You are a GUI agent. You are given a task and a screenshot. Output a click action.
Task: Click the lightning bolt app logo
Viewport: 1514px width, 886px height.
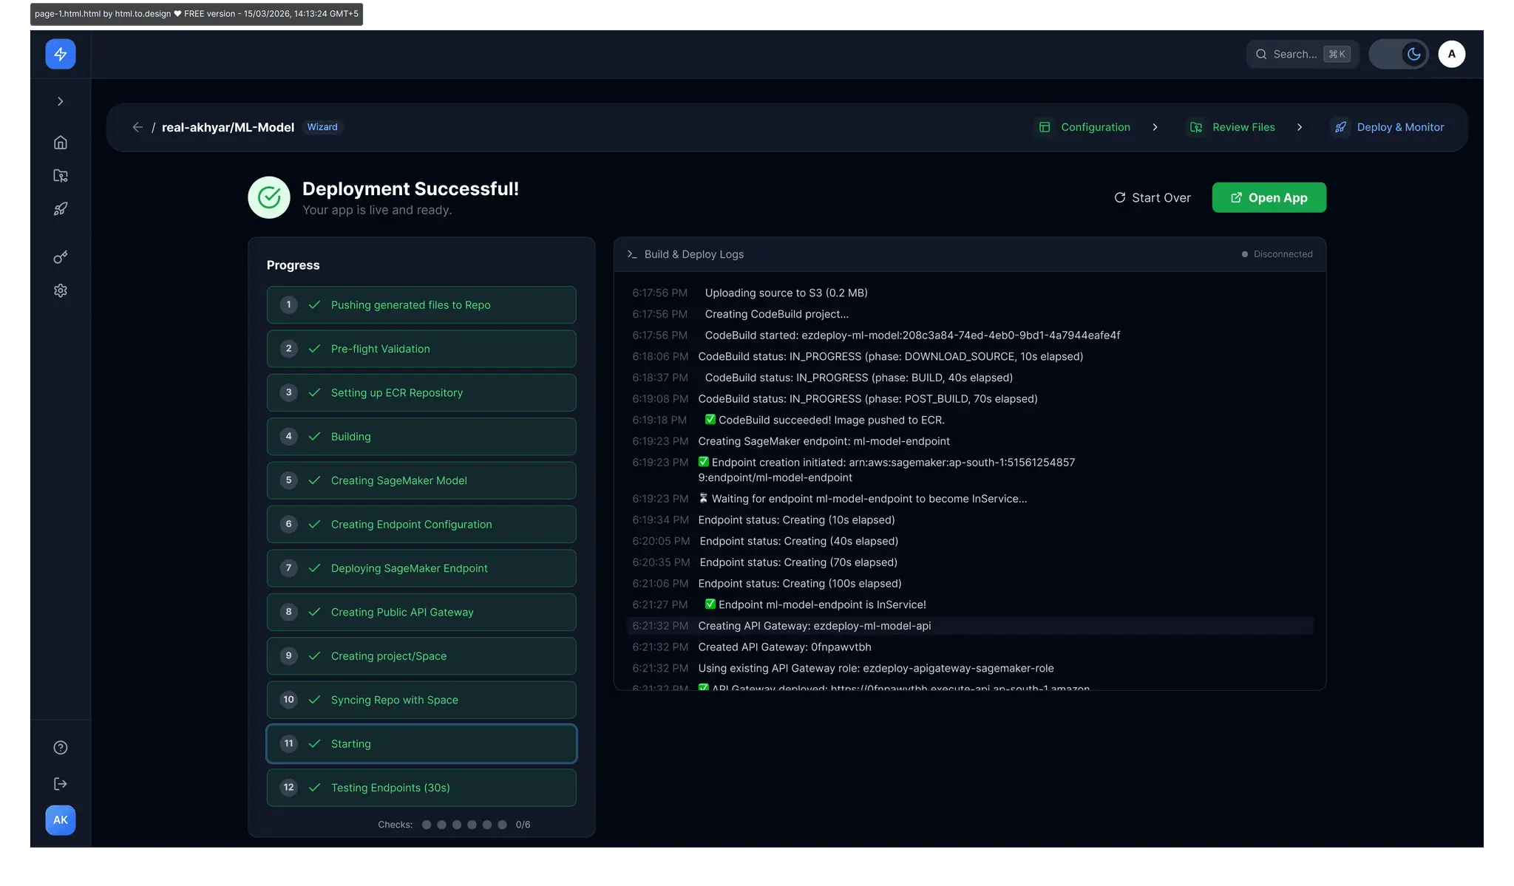(x=61, y=54)
